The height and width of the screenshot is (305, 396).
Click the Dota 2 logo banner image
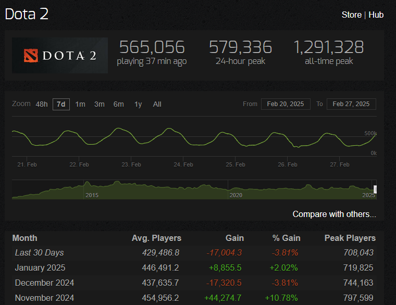[59, 55]
